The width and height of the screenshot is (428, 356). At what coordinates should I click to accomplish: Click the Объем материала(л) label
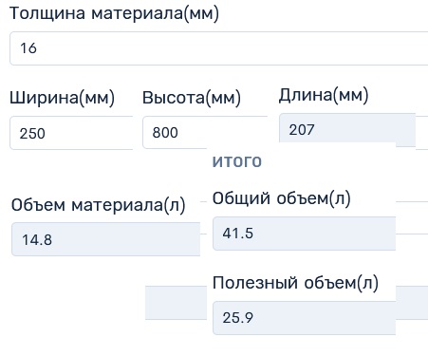[x=99, y=205]
